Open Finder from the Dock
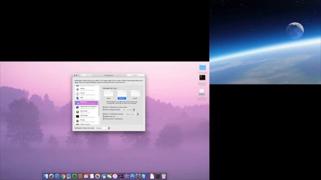Screen dimensions: 321x180 tap(46, 176)
